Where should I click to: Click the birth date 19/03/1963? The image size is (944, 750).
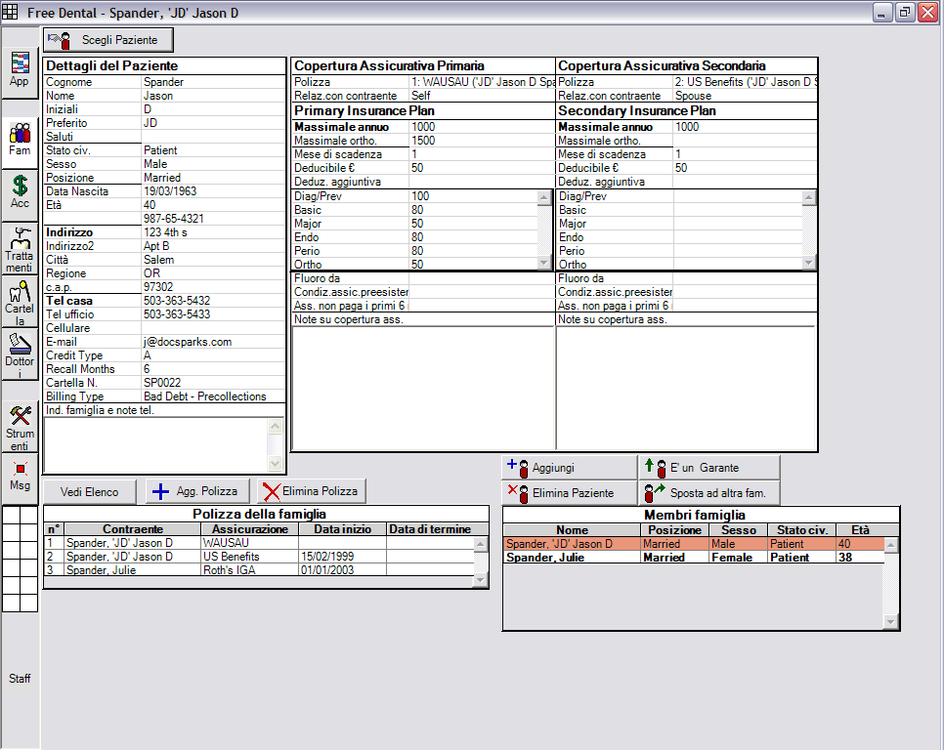pyautogui.click(x=170, y=191)
